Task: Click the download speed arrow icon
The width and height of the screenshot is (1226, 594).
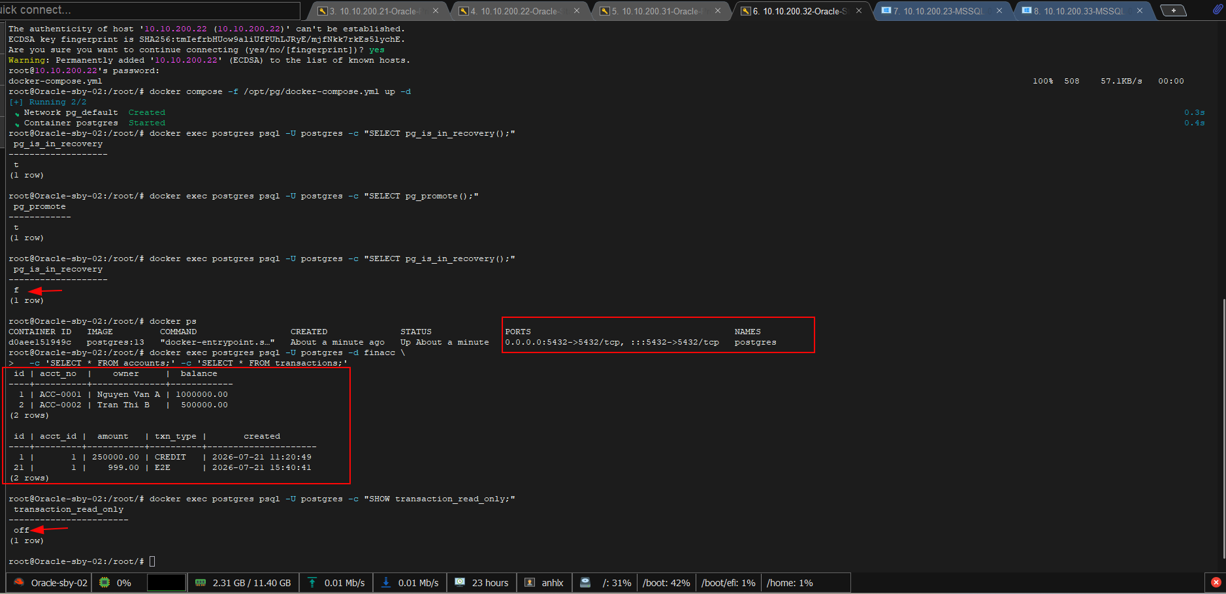Action: tap(386, 582)
